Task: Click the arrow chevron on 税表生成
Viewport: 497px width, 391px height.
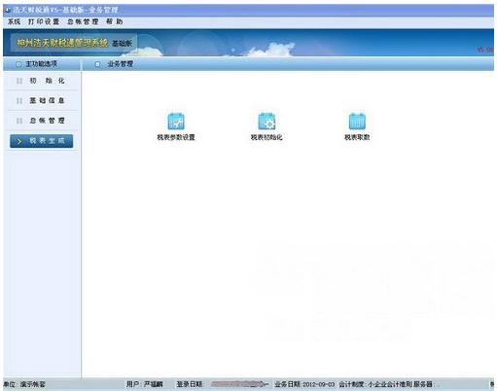Action: coord(19,141)
